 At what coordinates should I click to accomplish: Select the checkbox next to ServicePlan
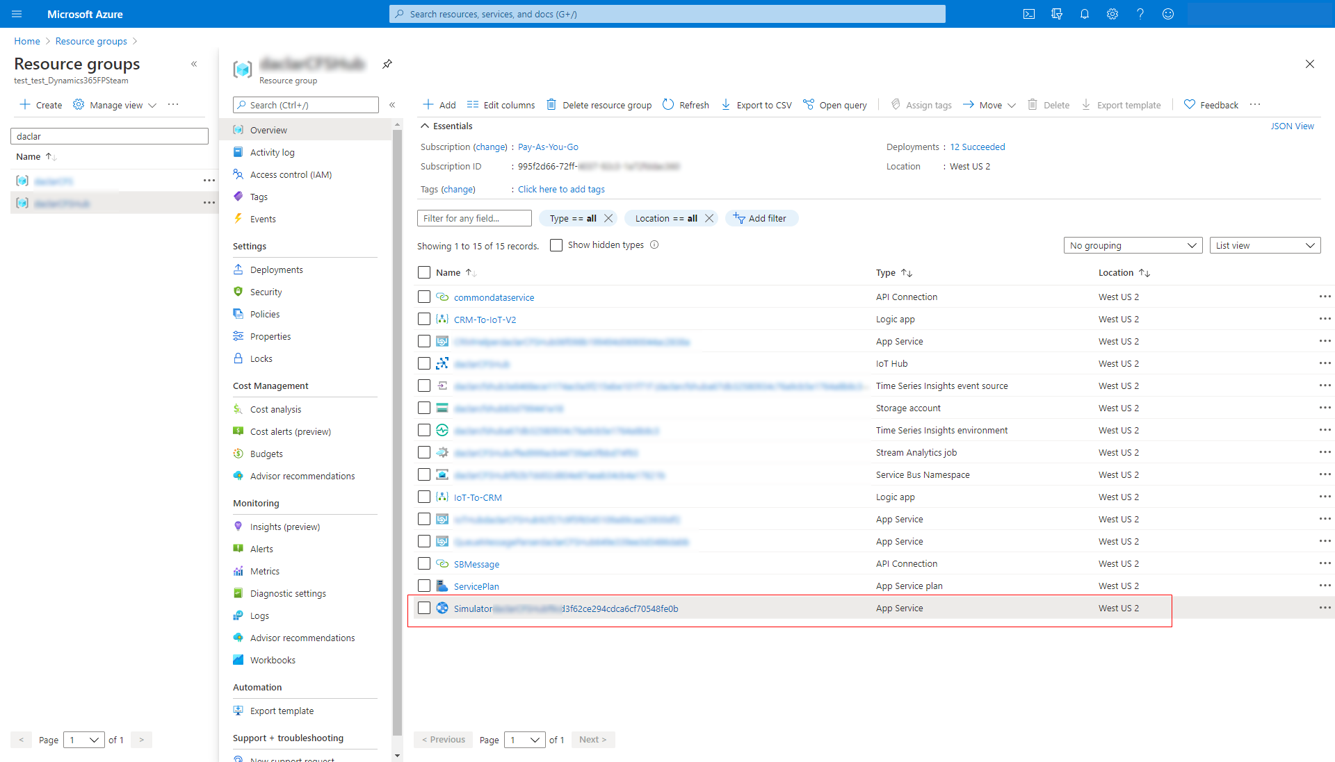coord(423,586)
